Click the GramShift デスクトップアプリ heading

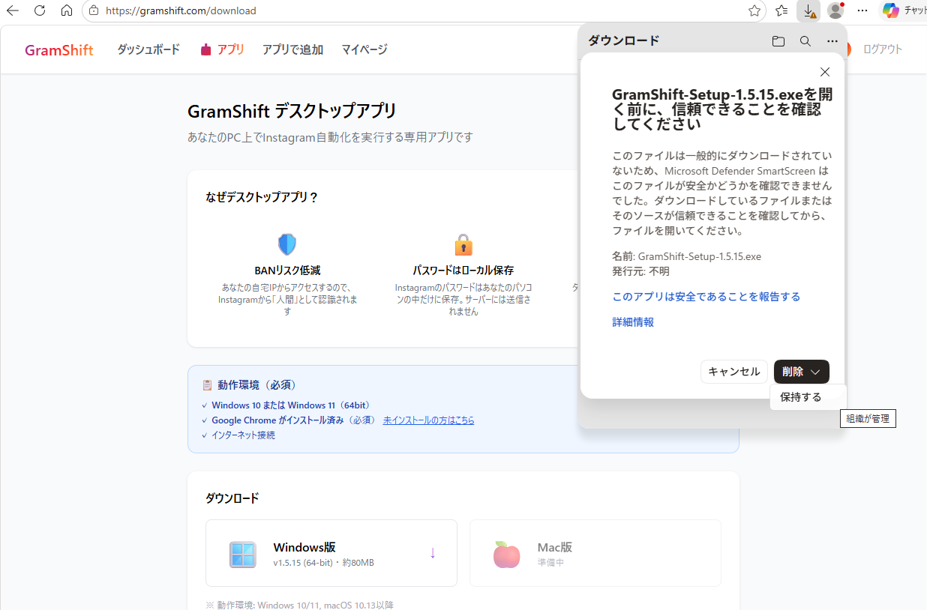tap(292, 112)
